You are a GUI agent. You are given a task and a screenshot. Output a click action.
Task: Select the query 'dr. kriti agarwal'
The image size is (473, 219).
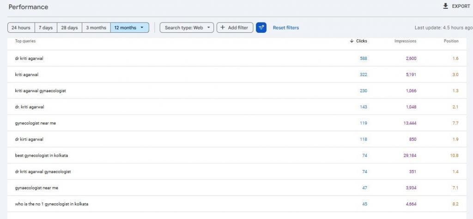pos(30,107)
